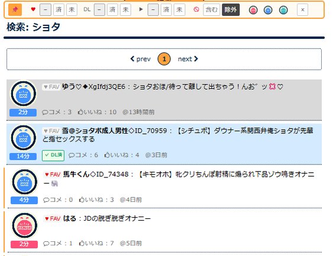
Task: Click 'コメ：3' comment count
Action: tap(57, 112)
